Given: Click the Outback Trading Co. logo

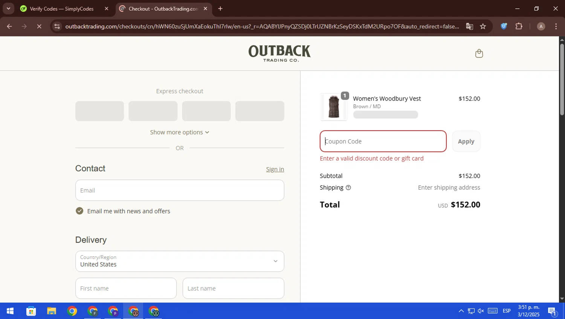Looking at the screenshot, I should pos(279,53).
